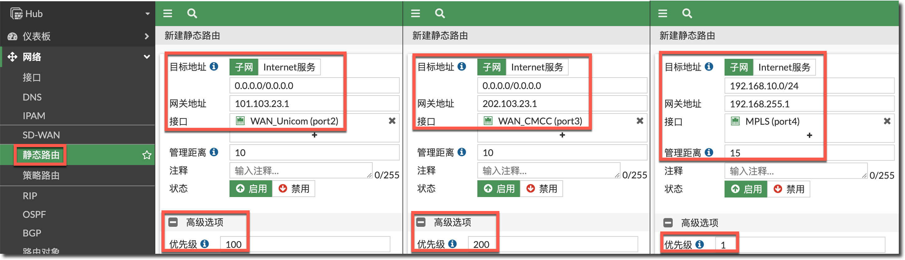Open the Hub device dropdown
Viewport: 905px width, 260px height.
pyautogui.click(x=147, y=14)
